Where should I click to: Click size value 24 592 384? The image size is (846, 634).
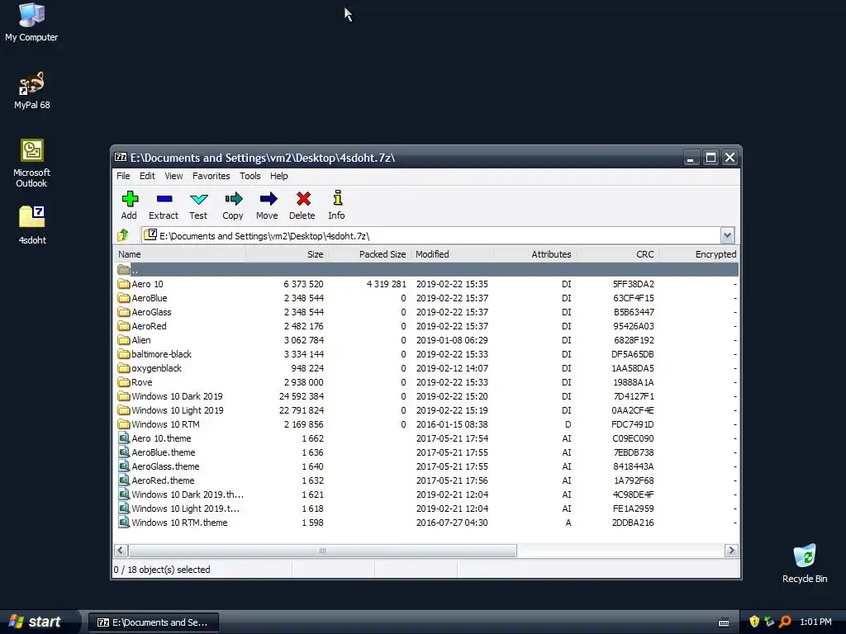(x=301, y=396)
